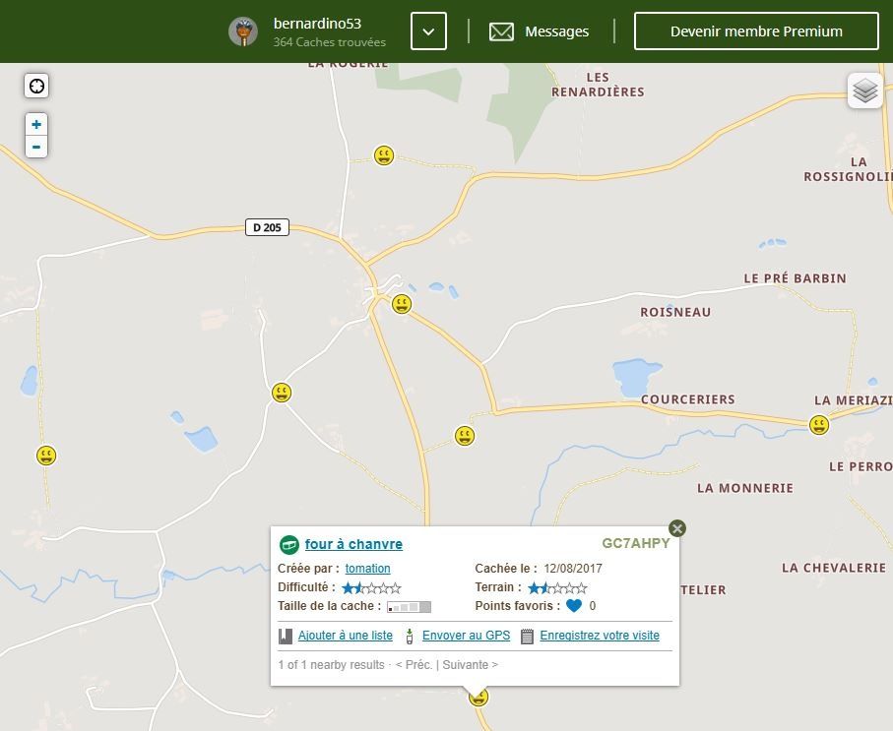Open bernardino53 profile avatar
This screenshot has width=893, height=731.
(x=243, y=31)
